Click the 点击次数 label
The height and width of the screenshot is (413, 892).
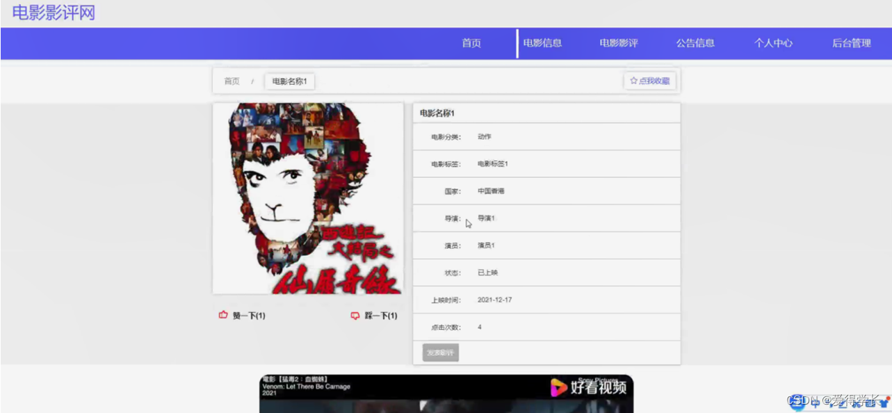pos(446,327)
